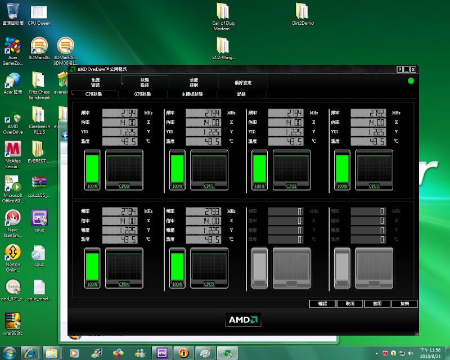
Task: Switch to the GPU狀態 sub-tab
Action: click(143, 94)
